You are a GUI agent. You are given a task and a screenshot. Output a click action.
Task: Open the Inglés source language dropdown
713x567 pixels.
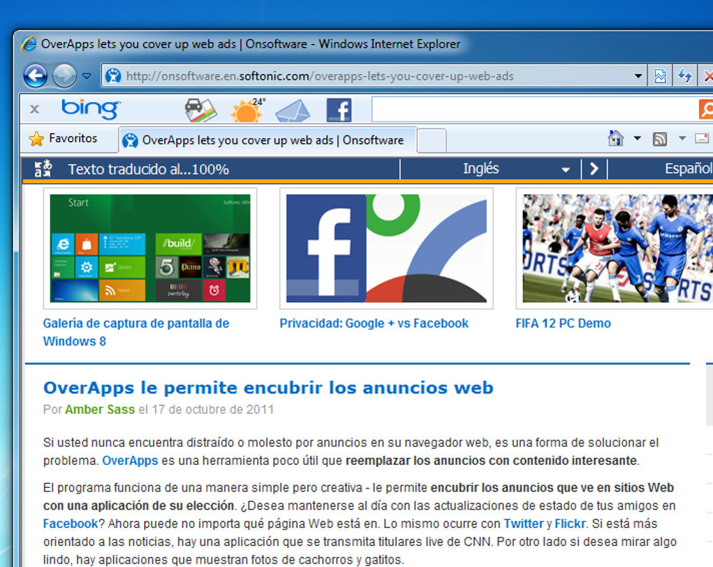coord(491,169)
